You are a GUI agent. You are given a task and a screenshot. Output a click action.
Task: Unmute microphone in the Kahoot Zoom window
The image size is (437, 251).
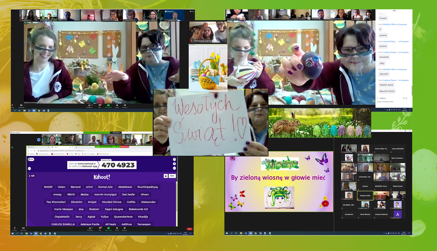15,229
